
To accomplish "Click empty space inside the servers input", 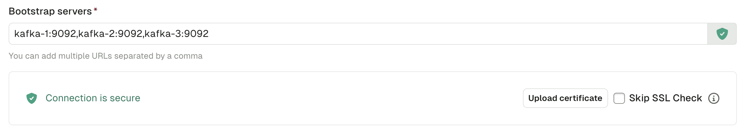I will pos(458,34).
